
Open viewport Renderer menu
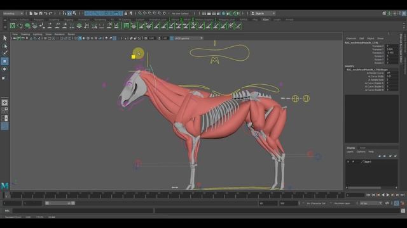tap(59, 34)
